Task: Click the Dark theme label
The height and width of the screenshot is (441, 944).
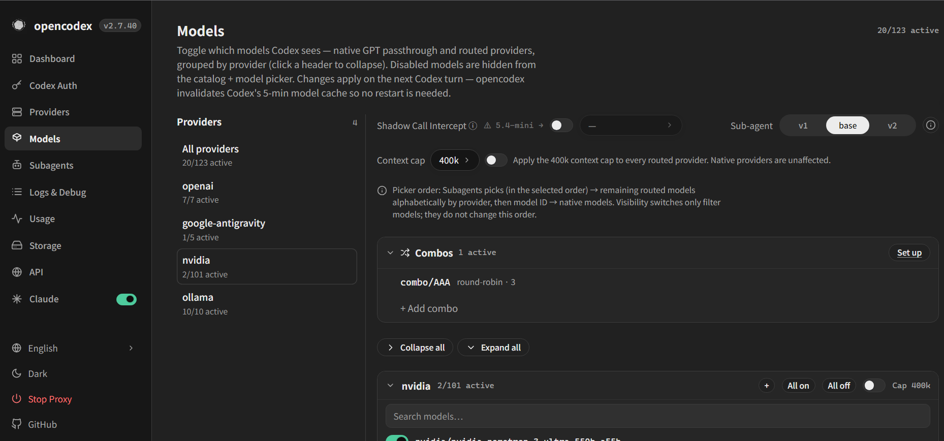Action: click(x=38, y=374)
